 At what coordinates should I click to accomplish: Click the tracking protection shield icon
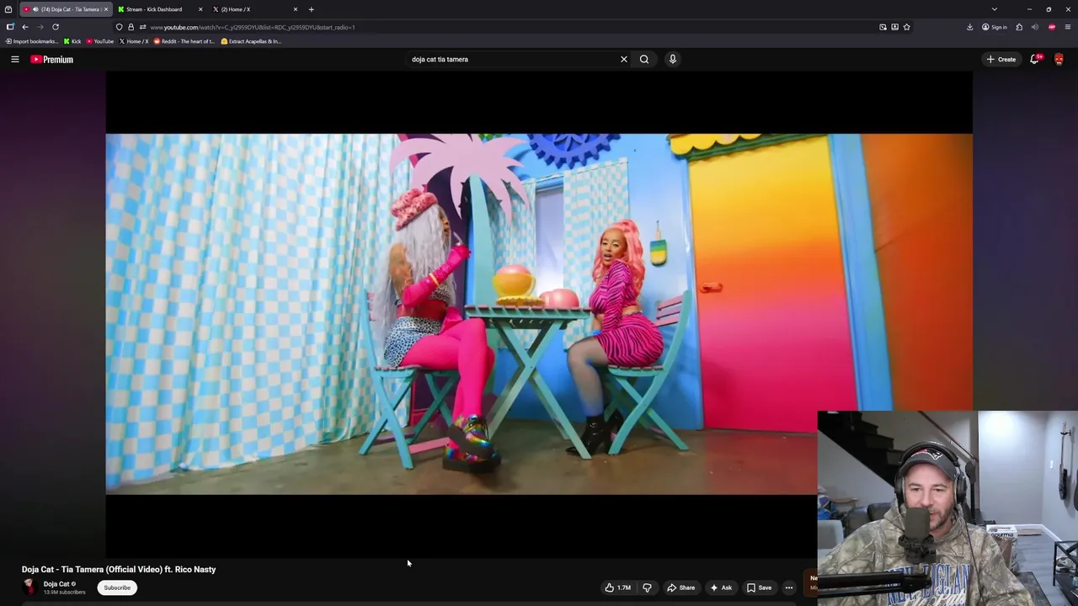119,27
